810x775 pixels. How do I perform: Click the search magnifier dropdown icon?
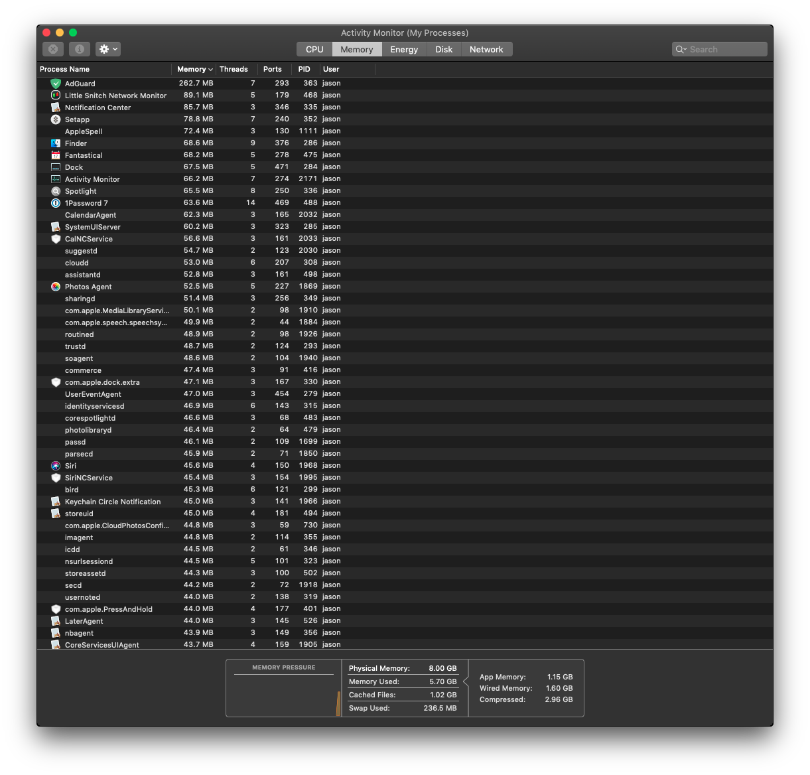pyautogui.click(x=681, y=49)
